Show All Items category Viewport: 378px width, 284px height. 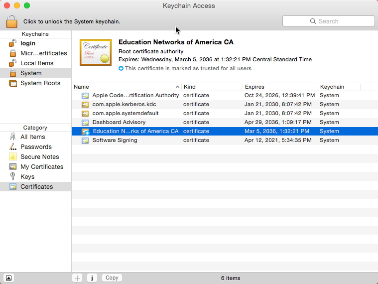pyautogui.click(x=33, y=137)
